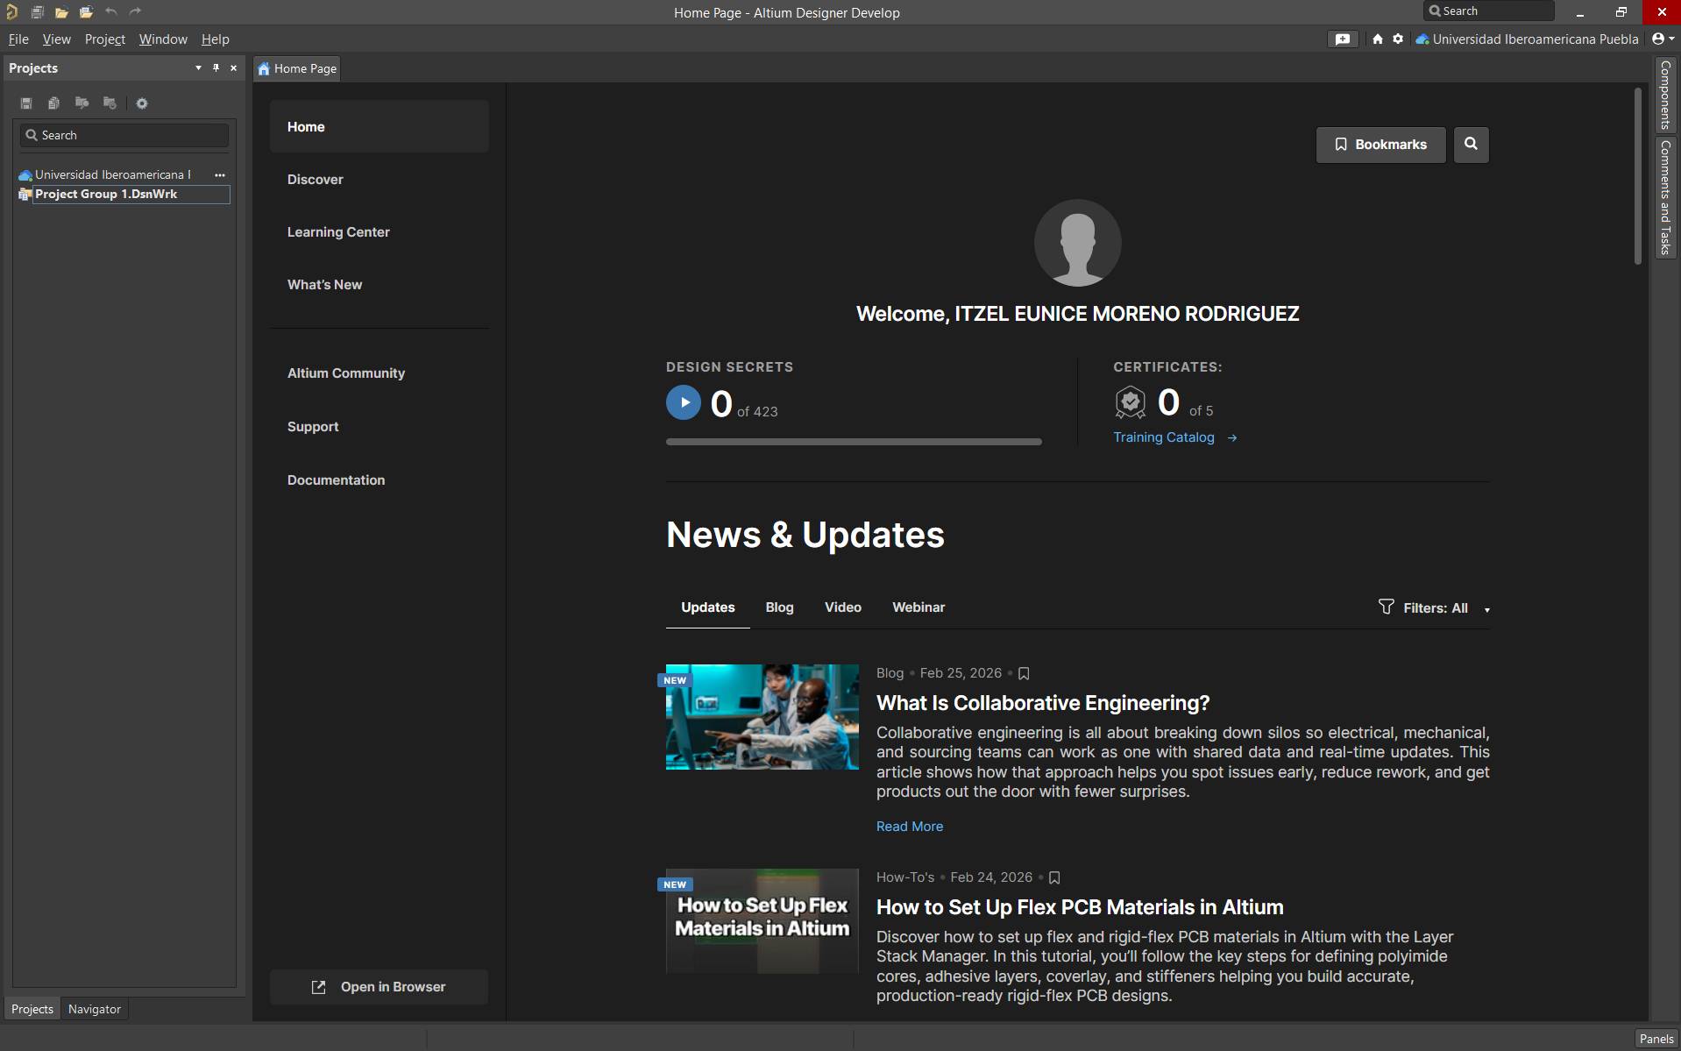Follow the Training Catalog link
Viewport: 1681px width, 1051px height.
point(1174,437)
